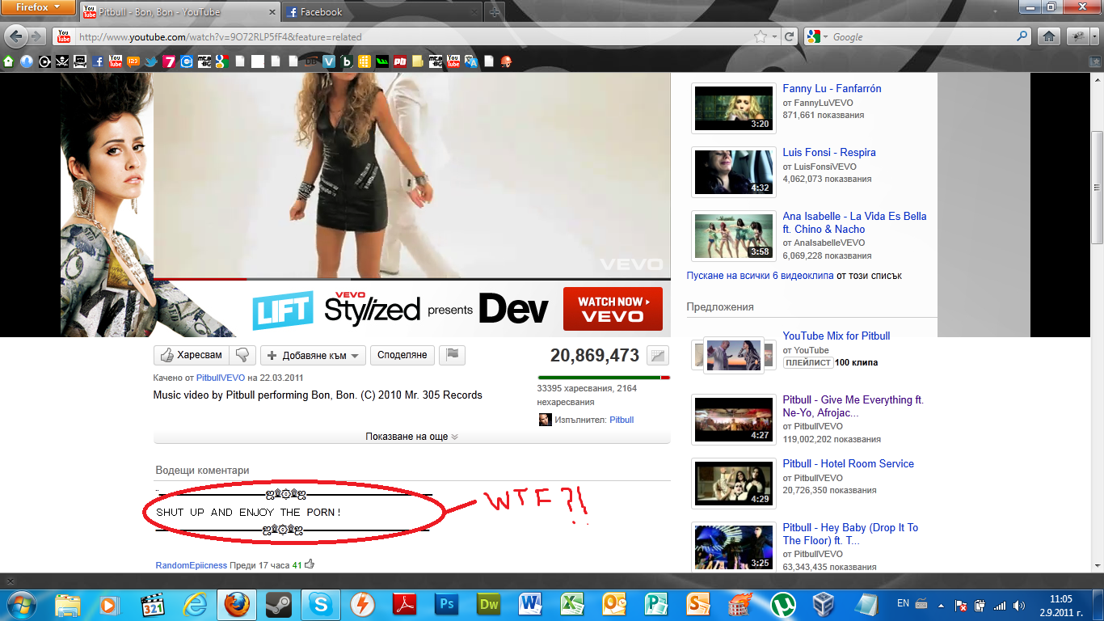Switch to the Facebook tab

pos(381,12)
